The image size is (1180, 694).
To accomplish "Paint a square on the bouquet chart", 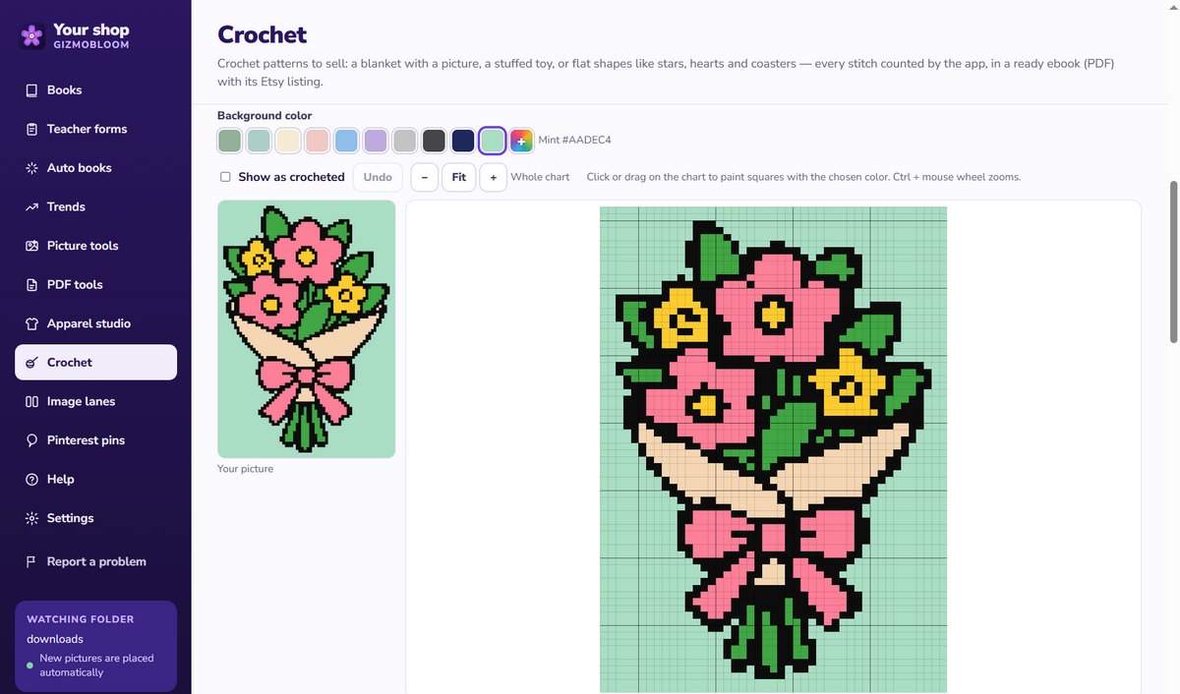I will [x=773, y=449].
